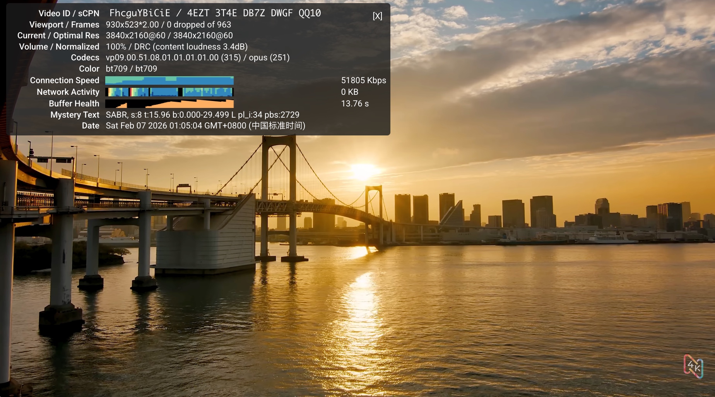Click the bt709 color value
This screenshot has width=715, height=397.
(x=131, y=69)
